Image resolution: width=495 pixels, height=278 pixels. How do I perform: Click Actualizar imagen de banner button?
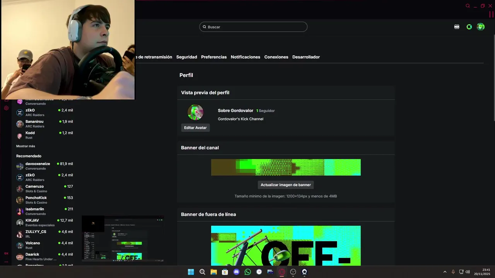click(x=286, y=185)
